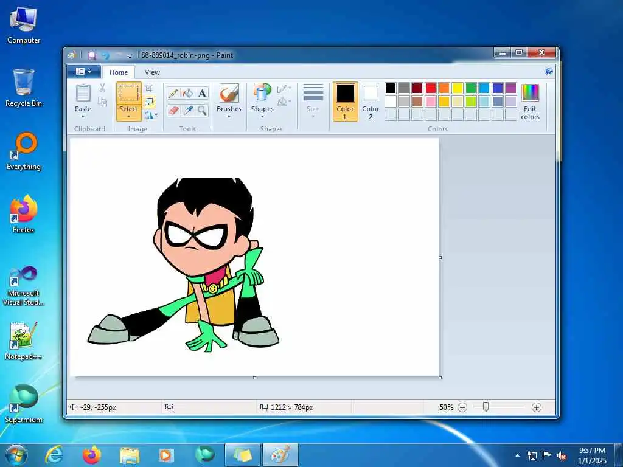
Task: Pick the green color swatch
Action: (471, 88)
